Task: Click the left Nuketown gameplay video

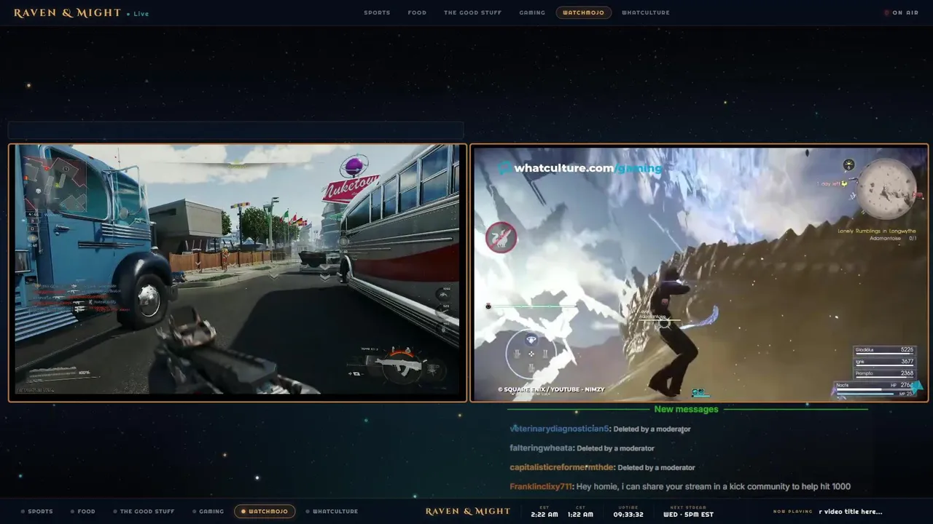Action: [238, 272]
